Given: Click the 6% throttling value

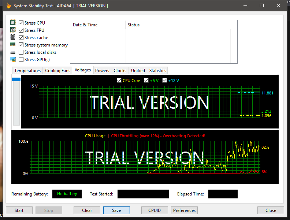Looking at the screenshot, I should point(264,172).
